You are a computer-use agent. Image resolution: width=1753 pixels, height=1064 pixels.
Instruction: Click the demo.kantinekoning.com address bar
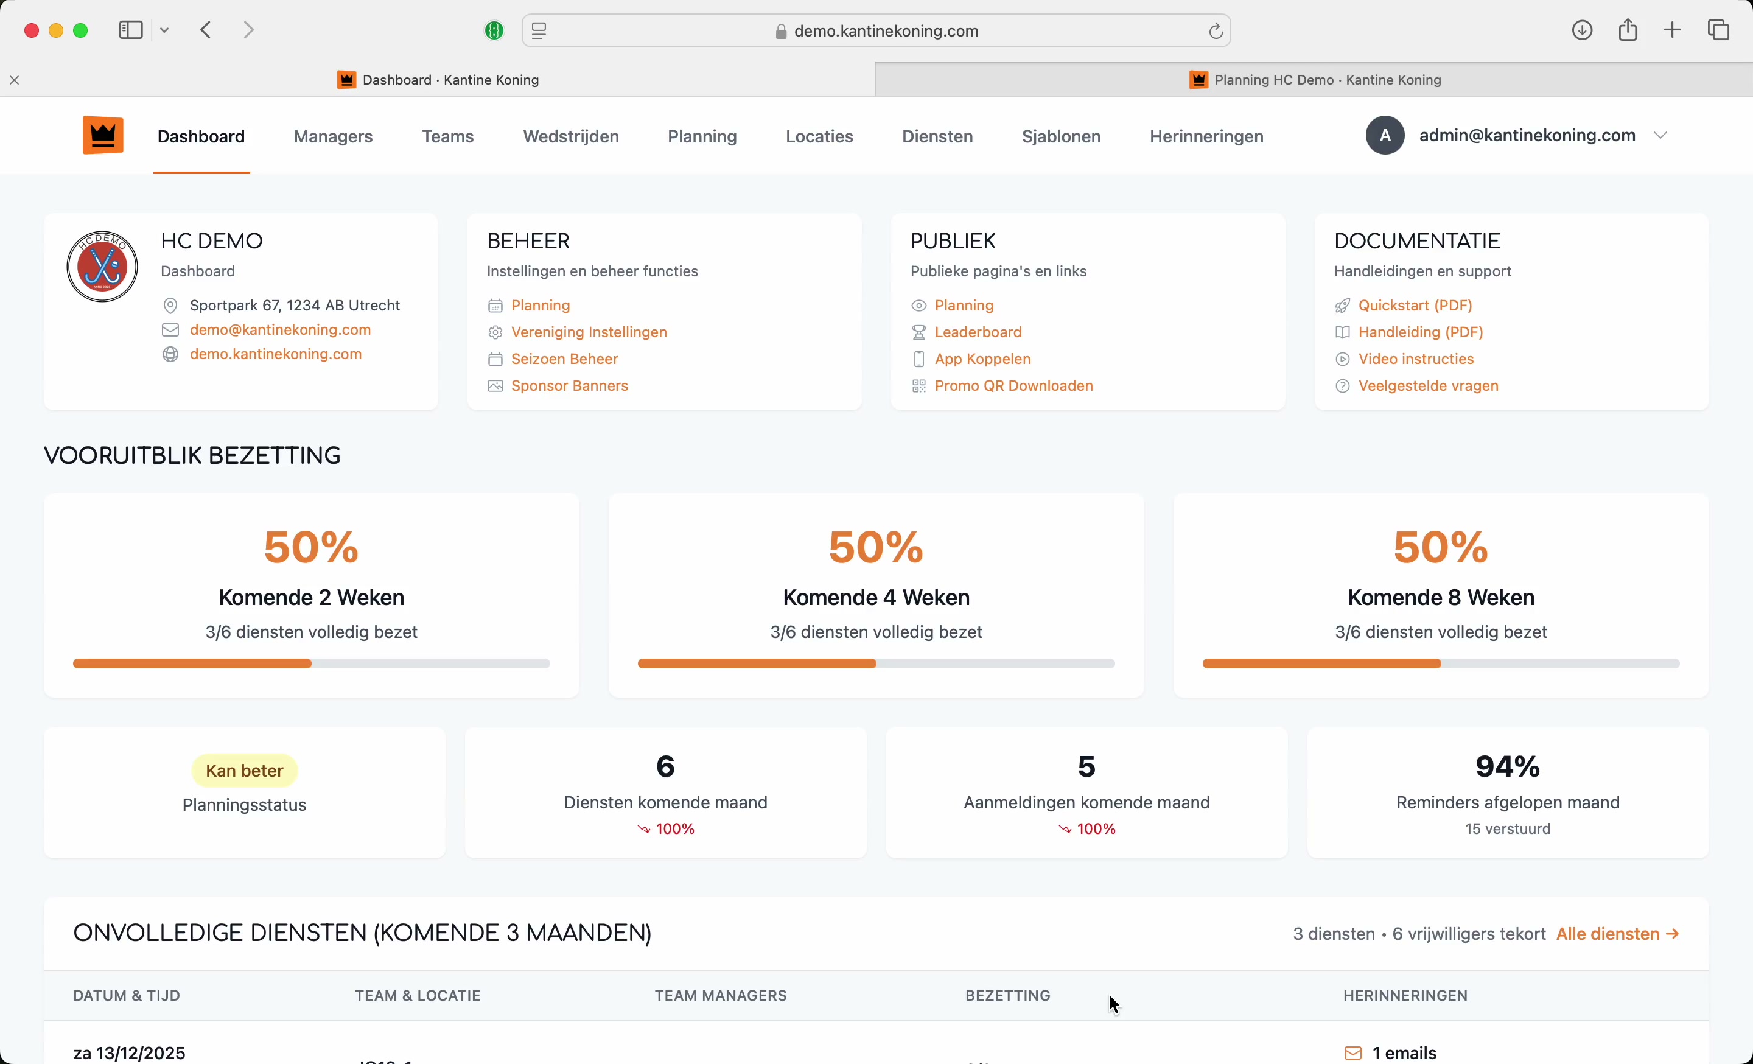pyautogui.click(x=886, y=31)
